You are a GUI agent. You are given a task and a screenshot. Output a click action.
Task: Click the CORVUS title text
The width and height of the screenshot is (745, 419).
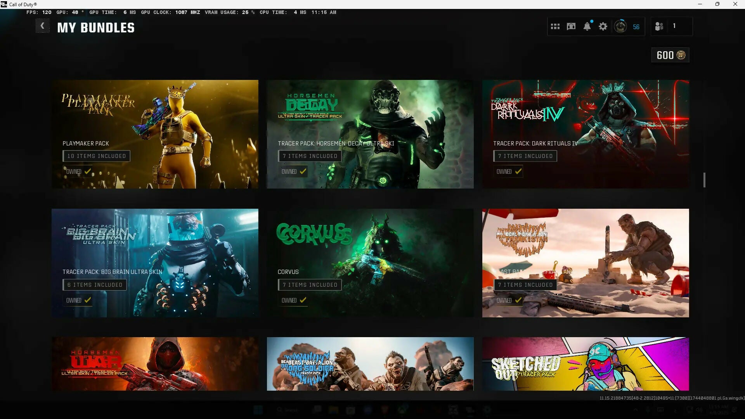point(288,272)
